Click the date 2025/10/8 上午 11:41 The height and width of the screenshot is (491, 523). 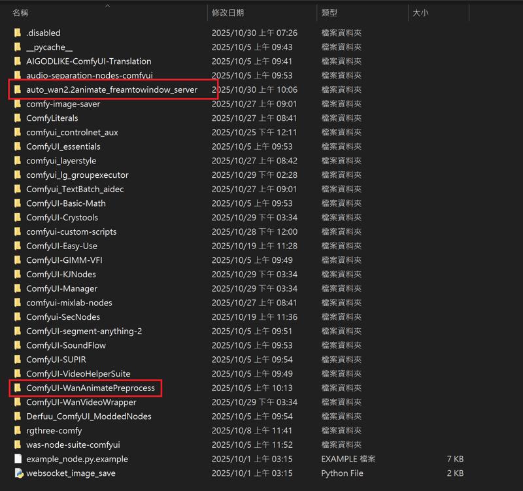click(x=252, y=431)
